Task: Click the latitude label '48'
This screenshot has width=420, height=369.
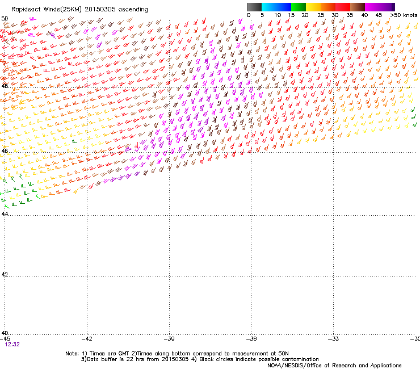Action: tap(5, 86)
